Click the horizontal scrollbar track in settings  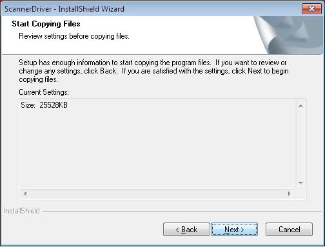[x=157, y=193]
